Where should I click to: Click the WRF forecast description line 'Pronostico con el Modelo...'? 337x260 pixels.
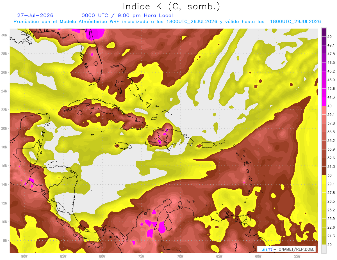tap(167, 22)
